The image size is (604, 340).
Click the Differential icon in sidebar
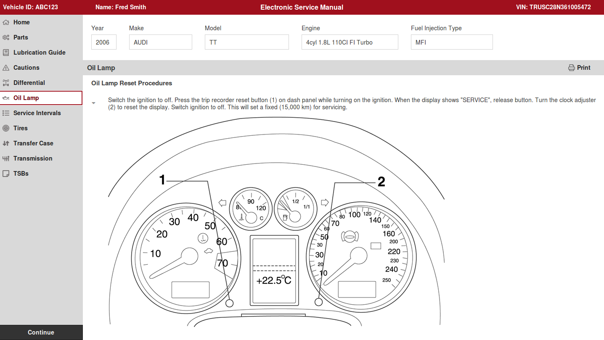(x=6, y=83)
